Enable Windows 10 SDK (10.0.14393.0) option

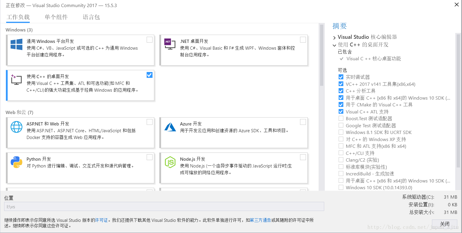[341, 187]
